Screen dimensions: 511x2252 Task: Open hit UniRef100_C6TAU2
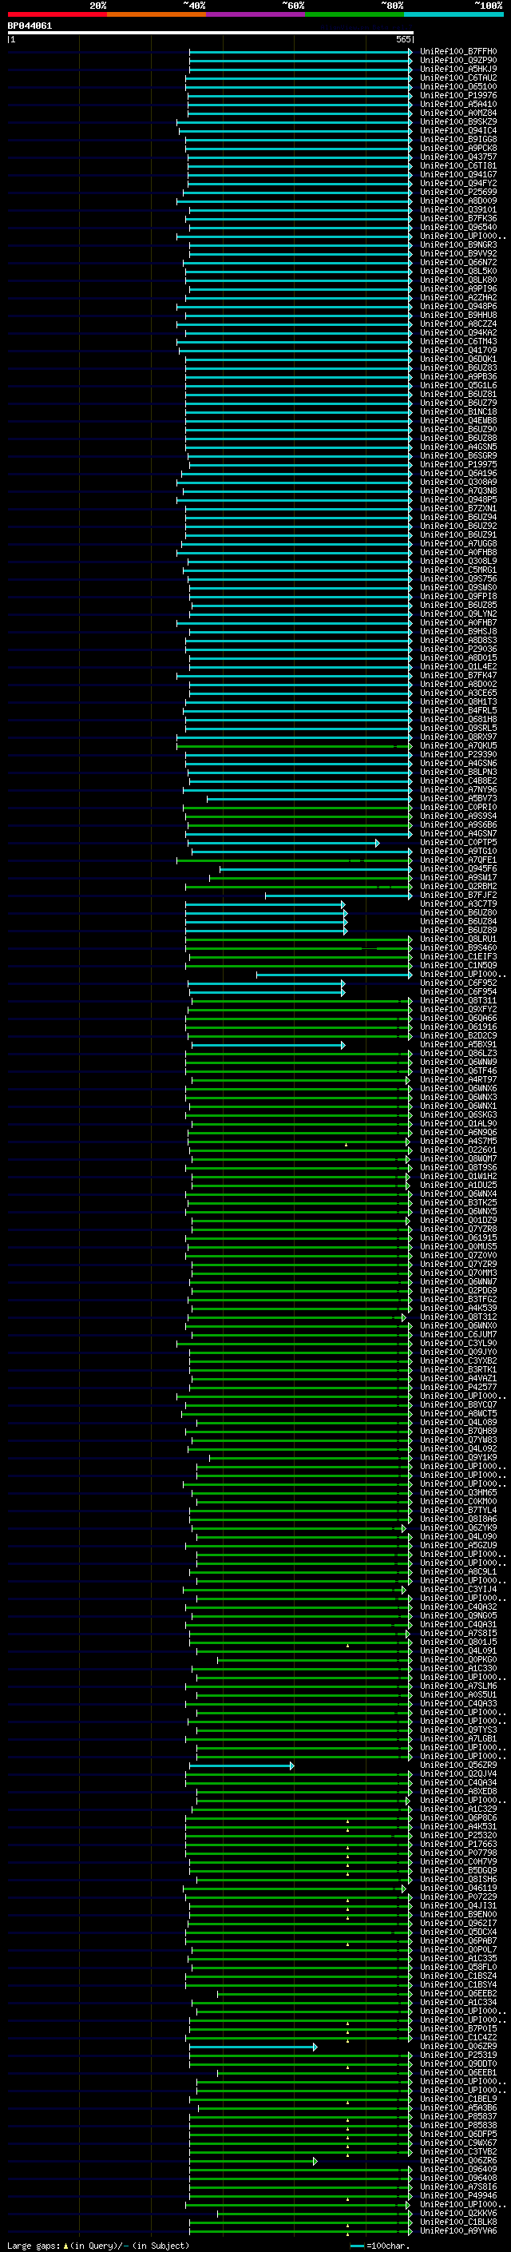(458, 77)
